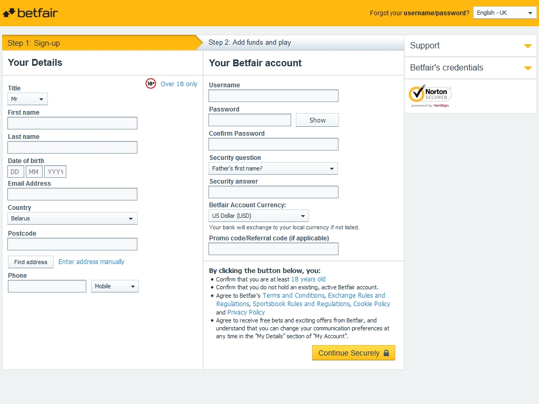The width and height of the screenshot is (539, 404).
Task: Click the Show password button
Action: pos(317,120)
